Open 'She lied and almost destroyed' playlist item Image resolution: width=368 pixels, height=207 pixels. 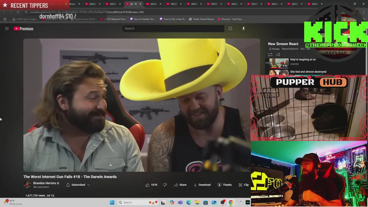pos(308,72)
